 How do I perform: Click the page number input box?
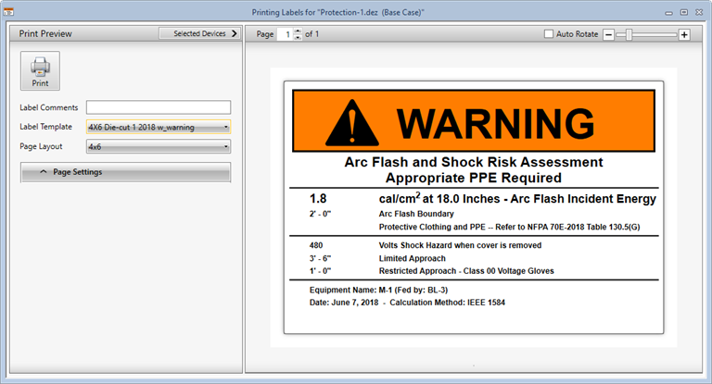pos(288,34)
